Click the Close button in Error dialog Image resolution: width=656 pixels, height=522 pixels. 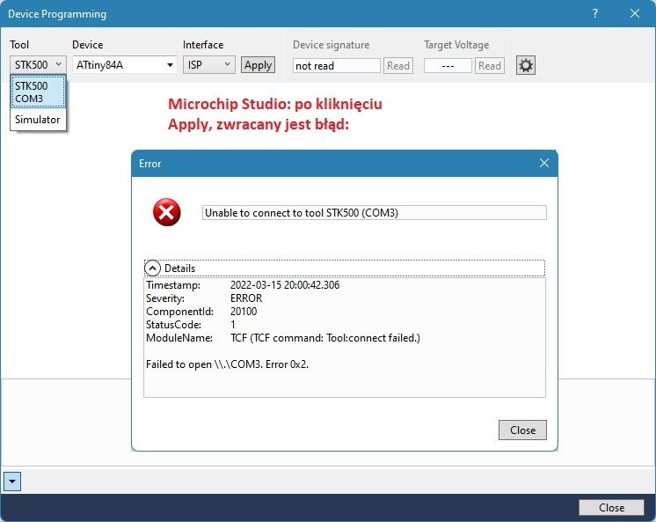(x=522, y=430)
